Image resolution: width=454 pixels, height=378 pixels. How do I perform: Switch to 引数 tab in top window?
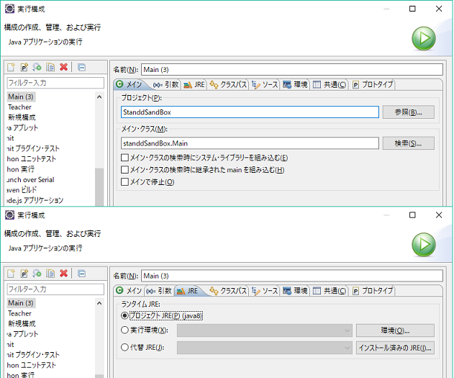(166, 84)
